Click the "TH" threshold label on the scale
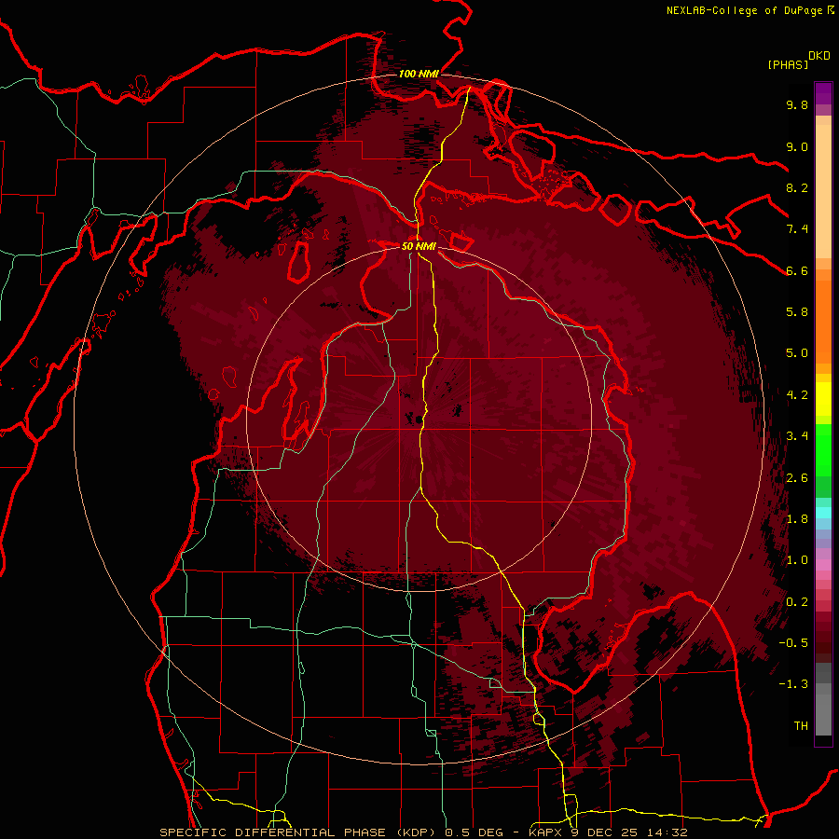 pyautogui.click(x=801, y=726)
